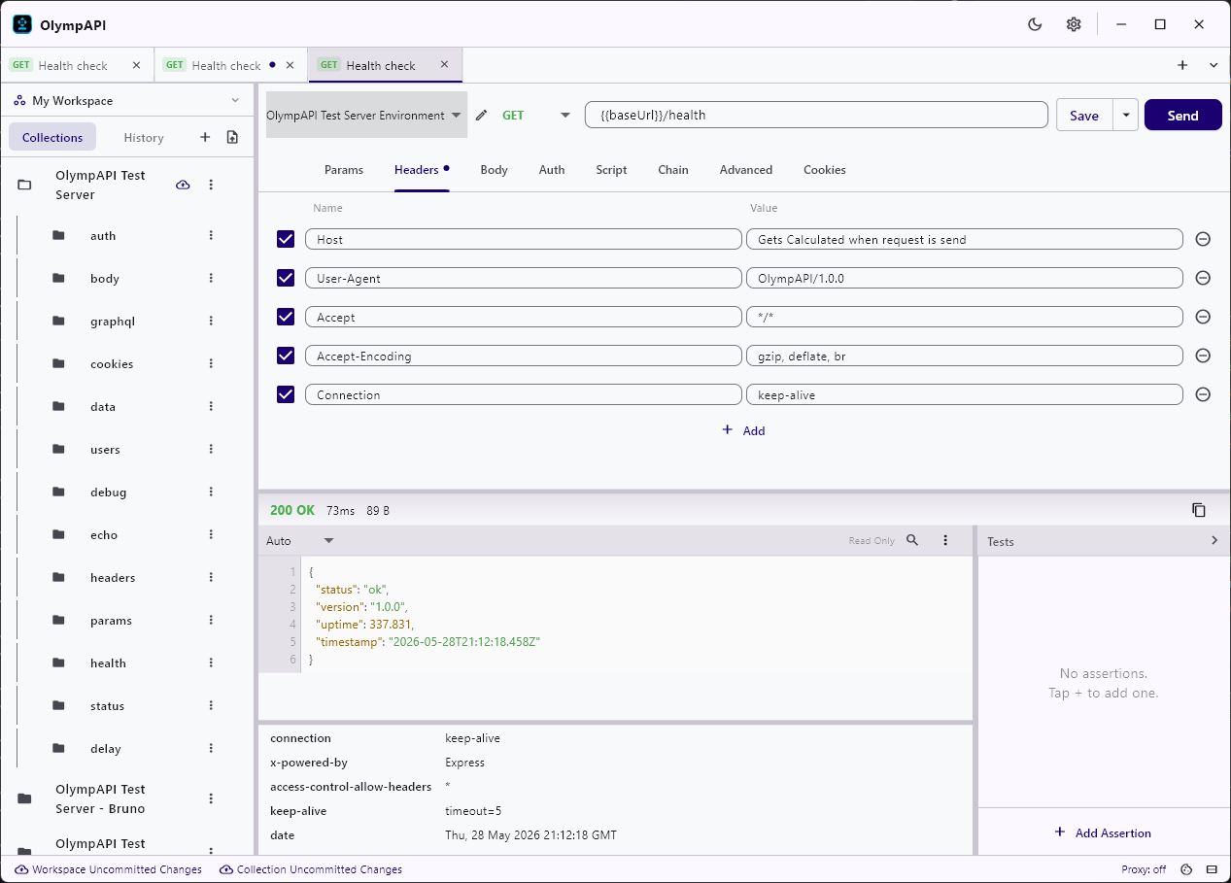Image resolution: width=1231 pixels, height=883 pixels.
Task: Click cloud sync icon for OlympAPI Test Server
Action: (x=183, y=185)
